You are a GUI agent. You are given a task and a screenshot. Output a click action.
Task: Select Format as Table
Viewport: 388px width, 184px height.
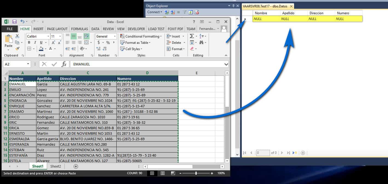coord(136,42)
